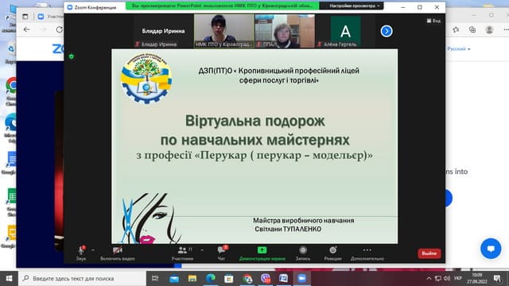Open the Participants panel
This screenshot has height=286, width=509.
click(x=182, y=253)
